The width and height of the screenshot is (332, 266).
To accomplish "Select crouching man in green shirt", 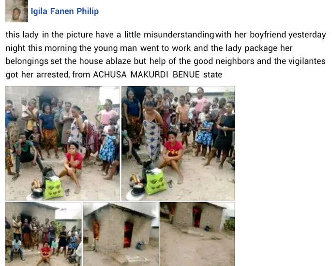I will (26, 155).
